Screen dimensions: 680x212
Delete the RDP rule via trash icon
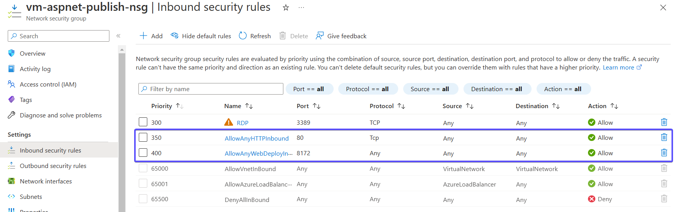664,122
